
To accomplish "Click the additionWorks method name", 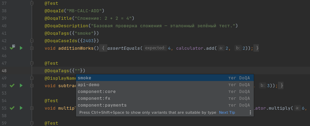I will [x=76, y=48].
